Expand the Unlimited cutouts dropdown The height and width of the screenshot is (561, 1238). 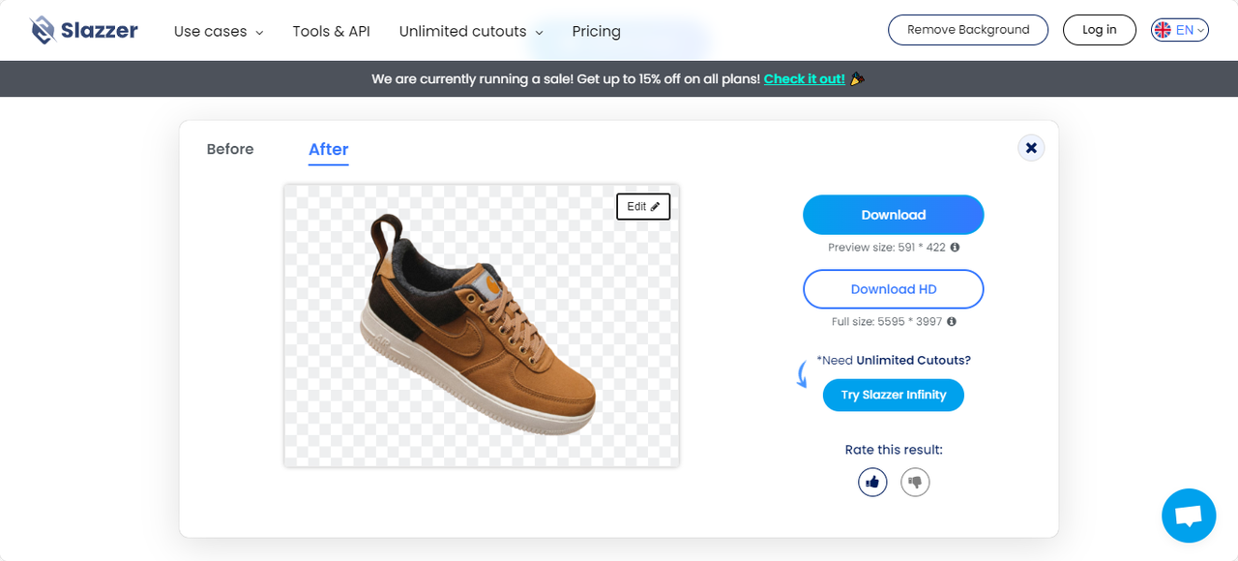pos(471,31)
